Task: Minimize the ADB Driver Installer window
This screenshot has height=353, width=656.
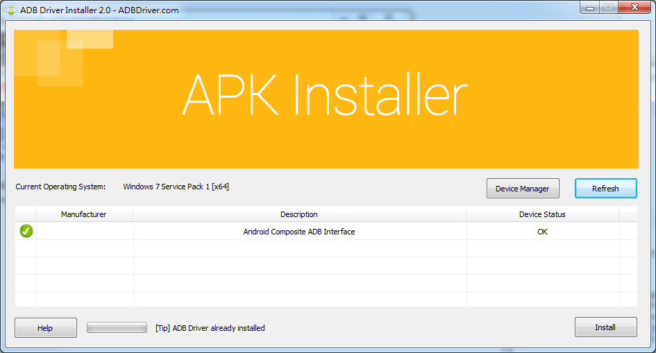Action: tap(590, 8)
